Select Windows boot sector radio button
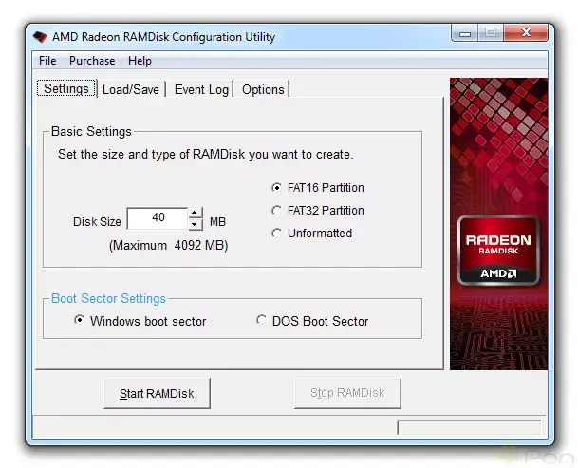 tap(79, 320)
